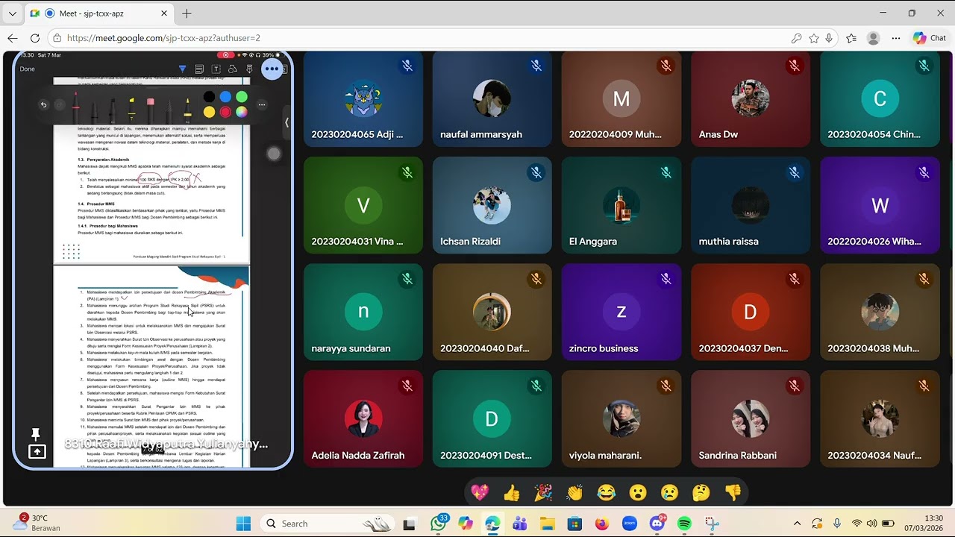Click the pin icon on shared presentation
This screenshot has width=955, height=537.
coord(36,434)
